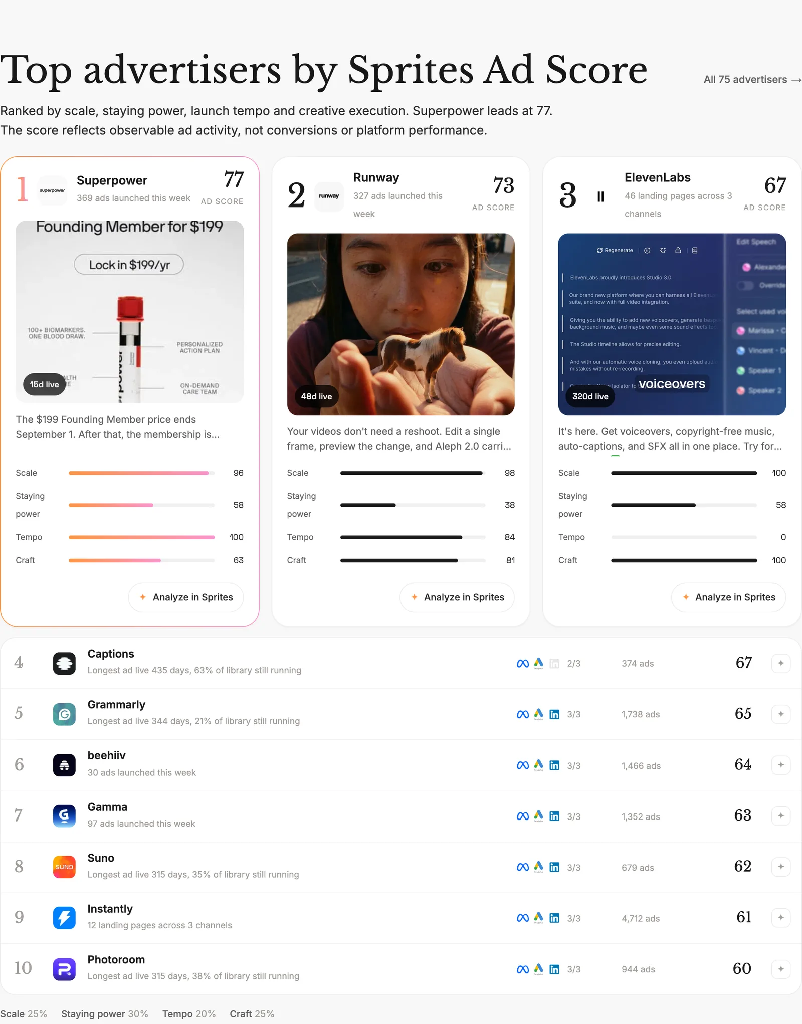Screen dimensions: 802x1024
Task: Click Superpower's Scale score bar
Action: pos(141,473)
